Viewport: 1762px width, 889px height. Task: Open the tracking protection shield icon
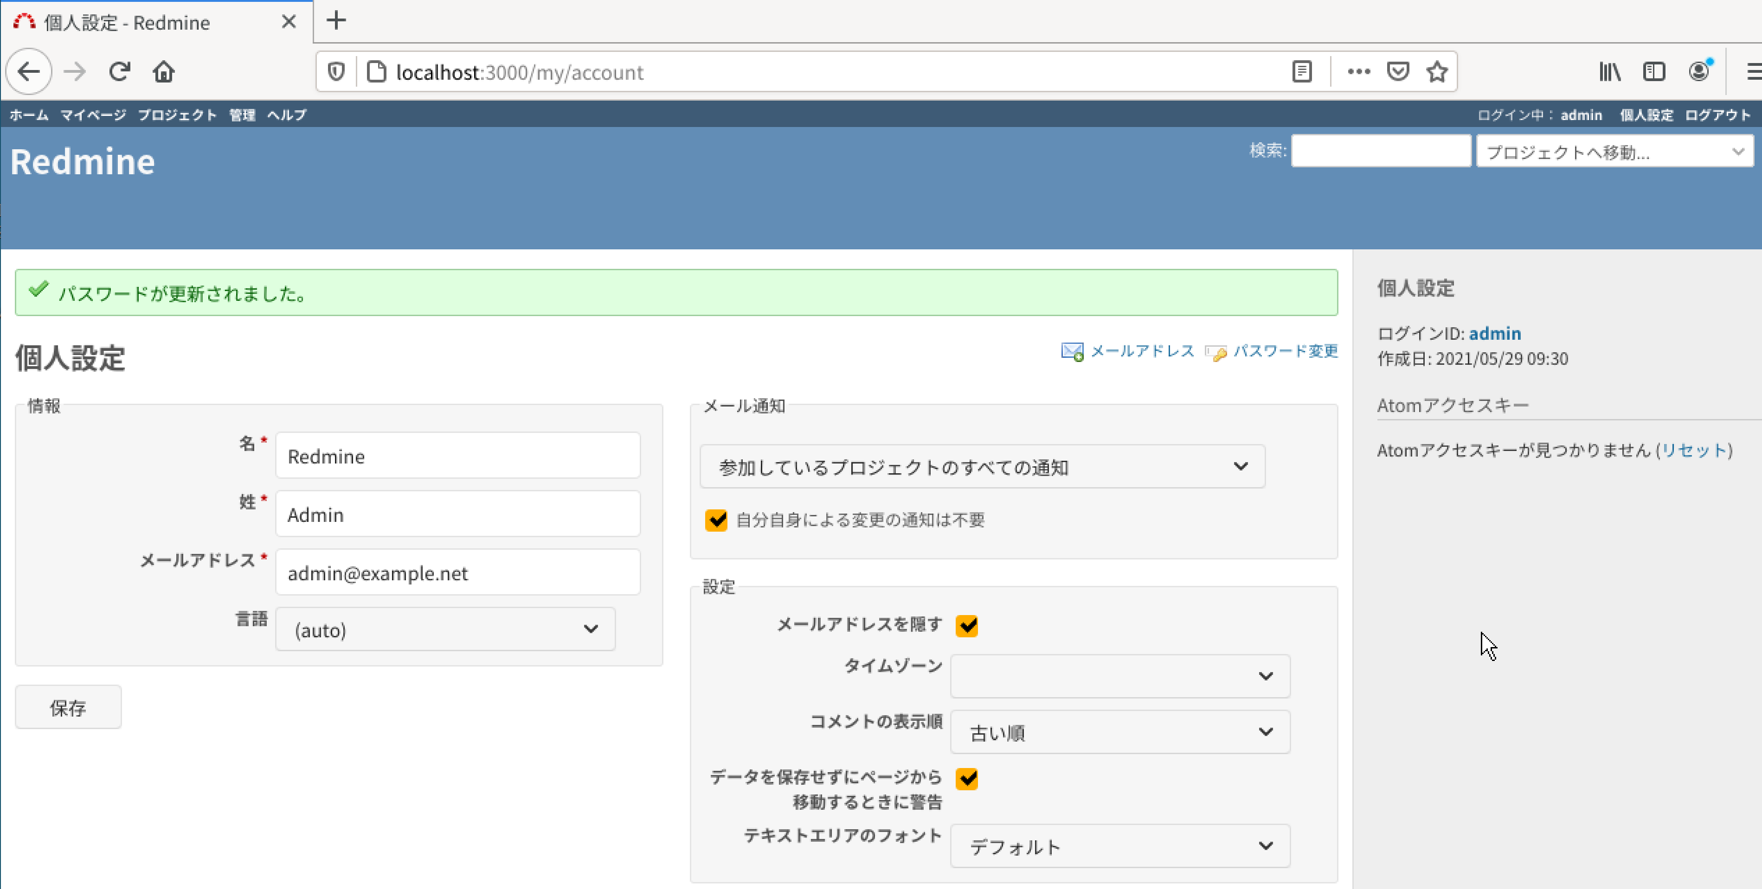click(x=336, y=72)
